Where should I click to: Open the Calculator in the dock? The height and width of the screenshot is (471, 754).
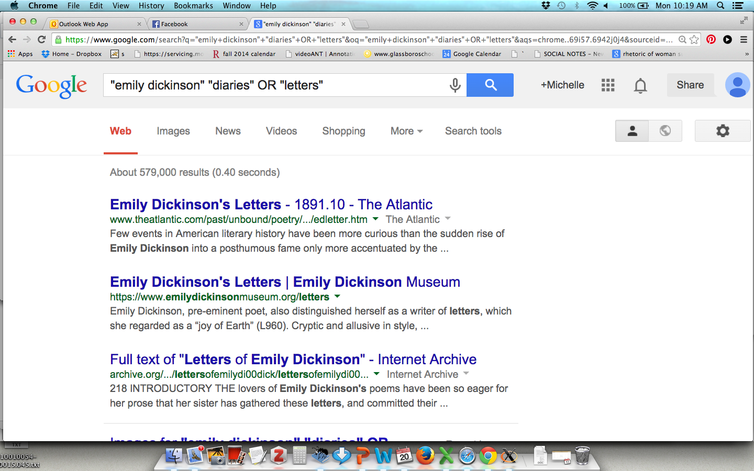point(300,455)
